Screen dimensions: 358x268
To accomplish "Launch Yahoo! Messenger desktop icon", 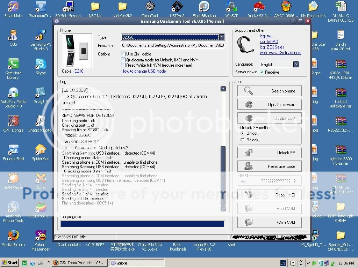I will pos(41,240).
